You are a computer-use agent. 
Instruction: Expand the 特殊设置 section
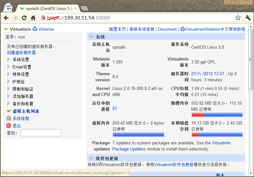pos(8,74)
